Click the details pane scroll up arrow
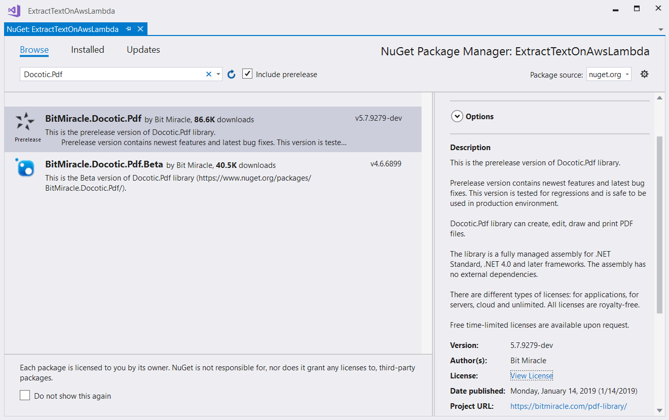Viewport: 669px width, 420px height. coord(659,98)
